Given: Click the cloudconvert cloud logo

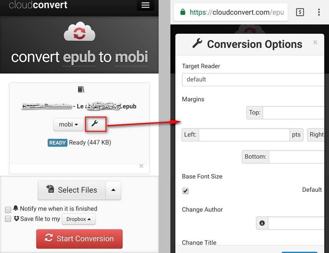Looking at the screenshot, I should pyautogui.click(x=80, y=32).
